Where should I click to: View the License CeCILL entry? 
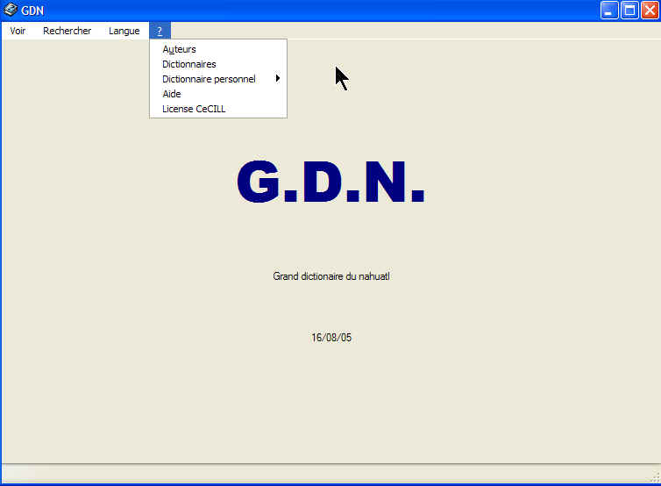click(194, 109)
